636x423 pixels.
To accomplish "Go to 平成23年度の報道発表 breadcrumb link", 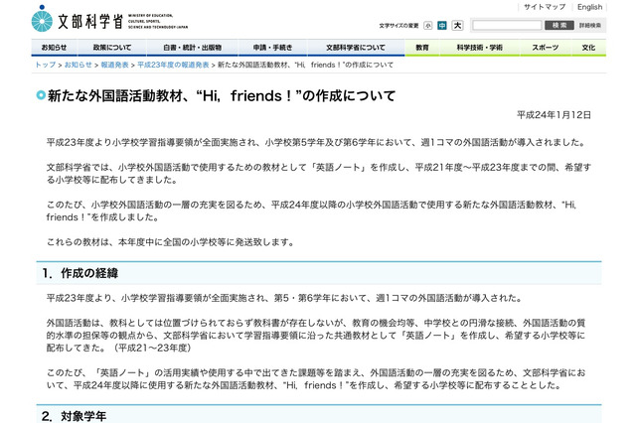I will [x=173, y=65].
